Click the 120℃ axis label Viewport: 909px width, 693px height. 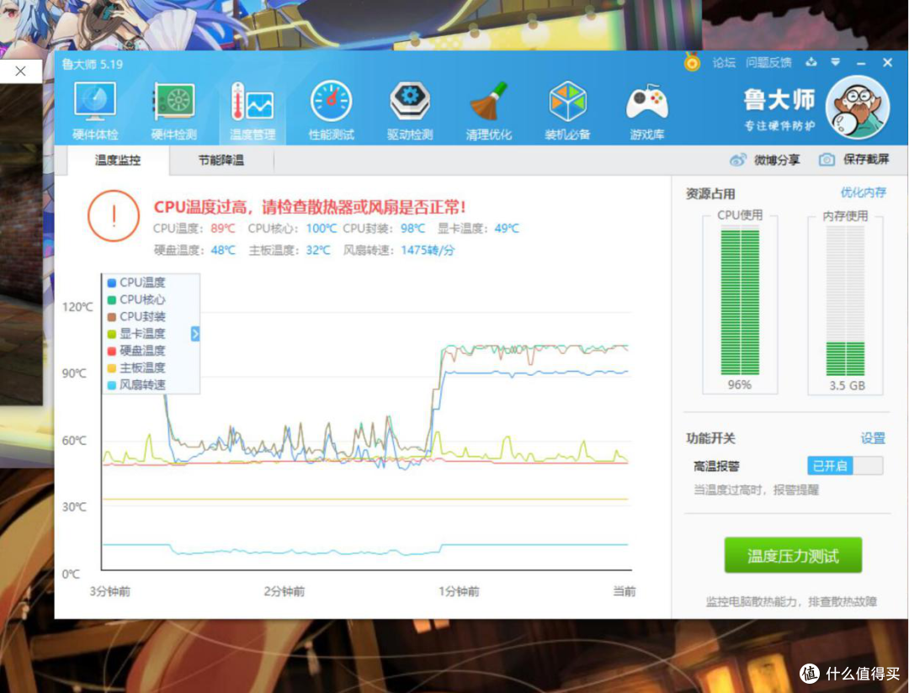pos(77,306)
